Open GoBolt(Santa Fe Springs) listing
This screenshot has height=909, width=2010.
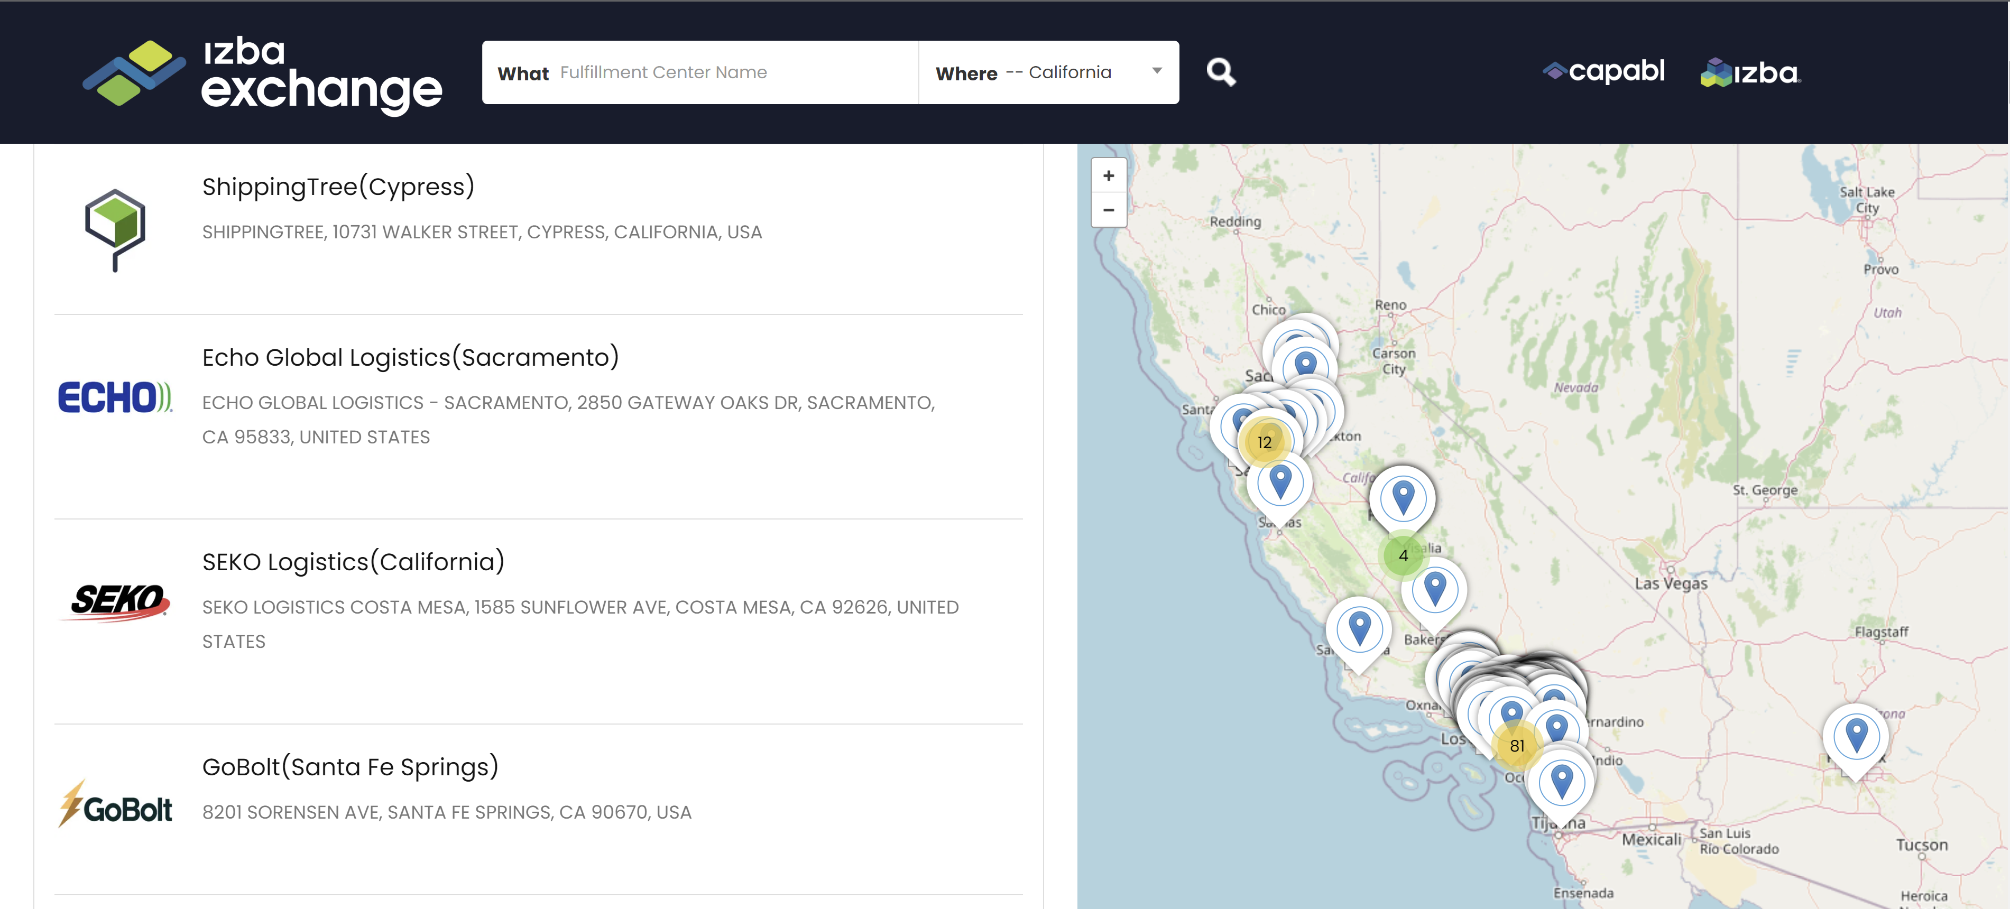(351, 767)
